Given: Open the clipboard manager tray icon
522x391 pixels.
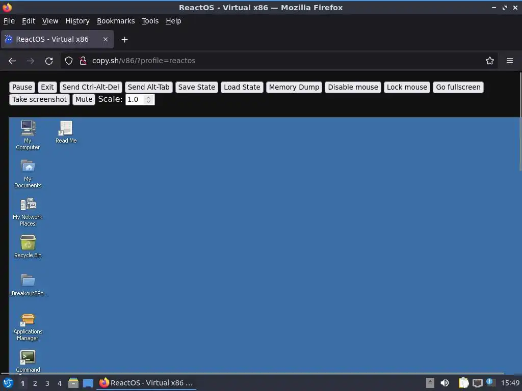Looking at the screenshot, I should (x=463, y=383).
